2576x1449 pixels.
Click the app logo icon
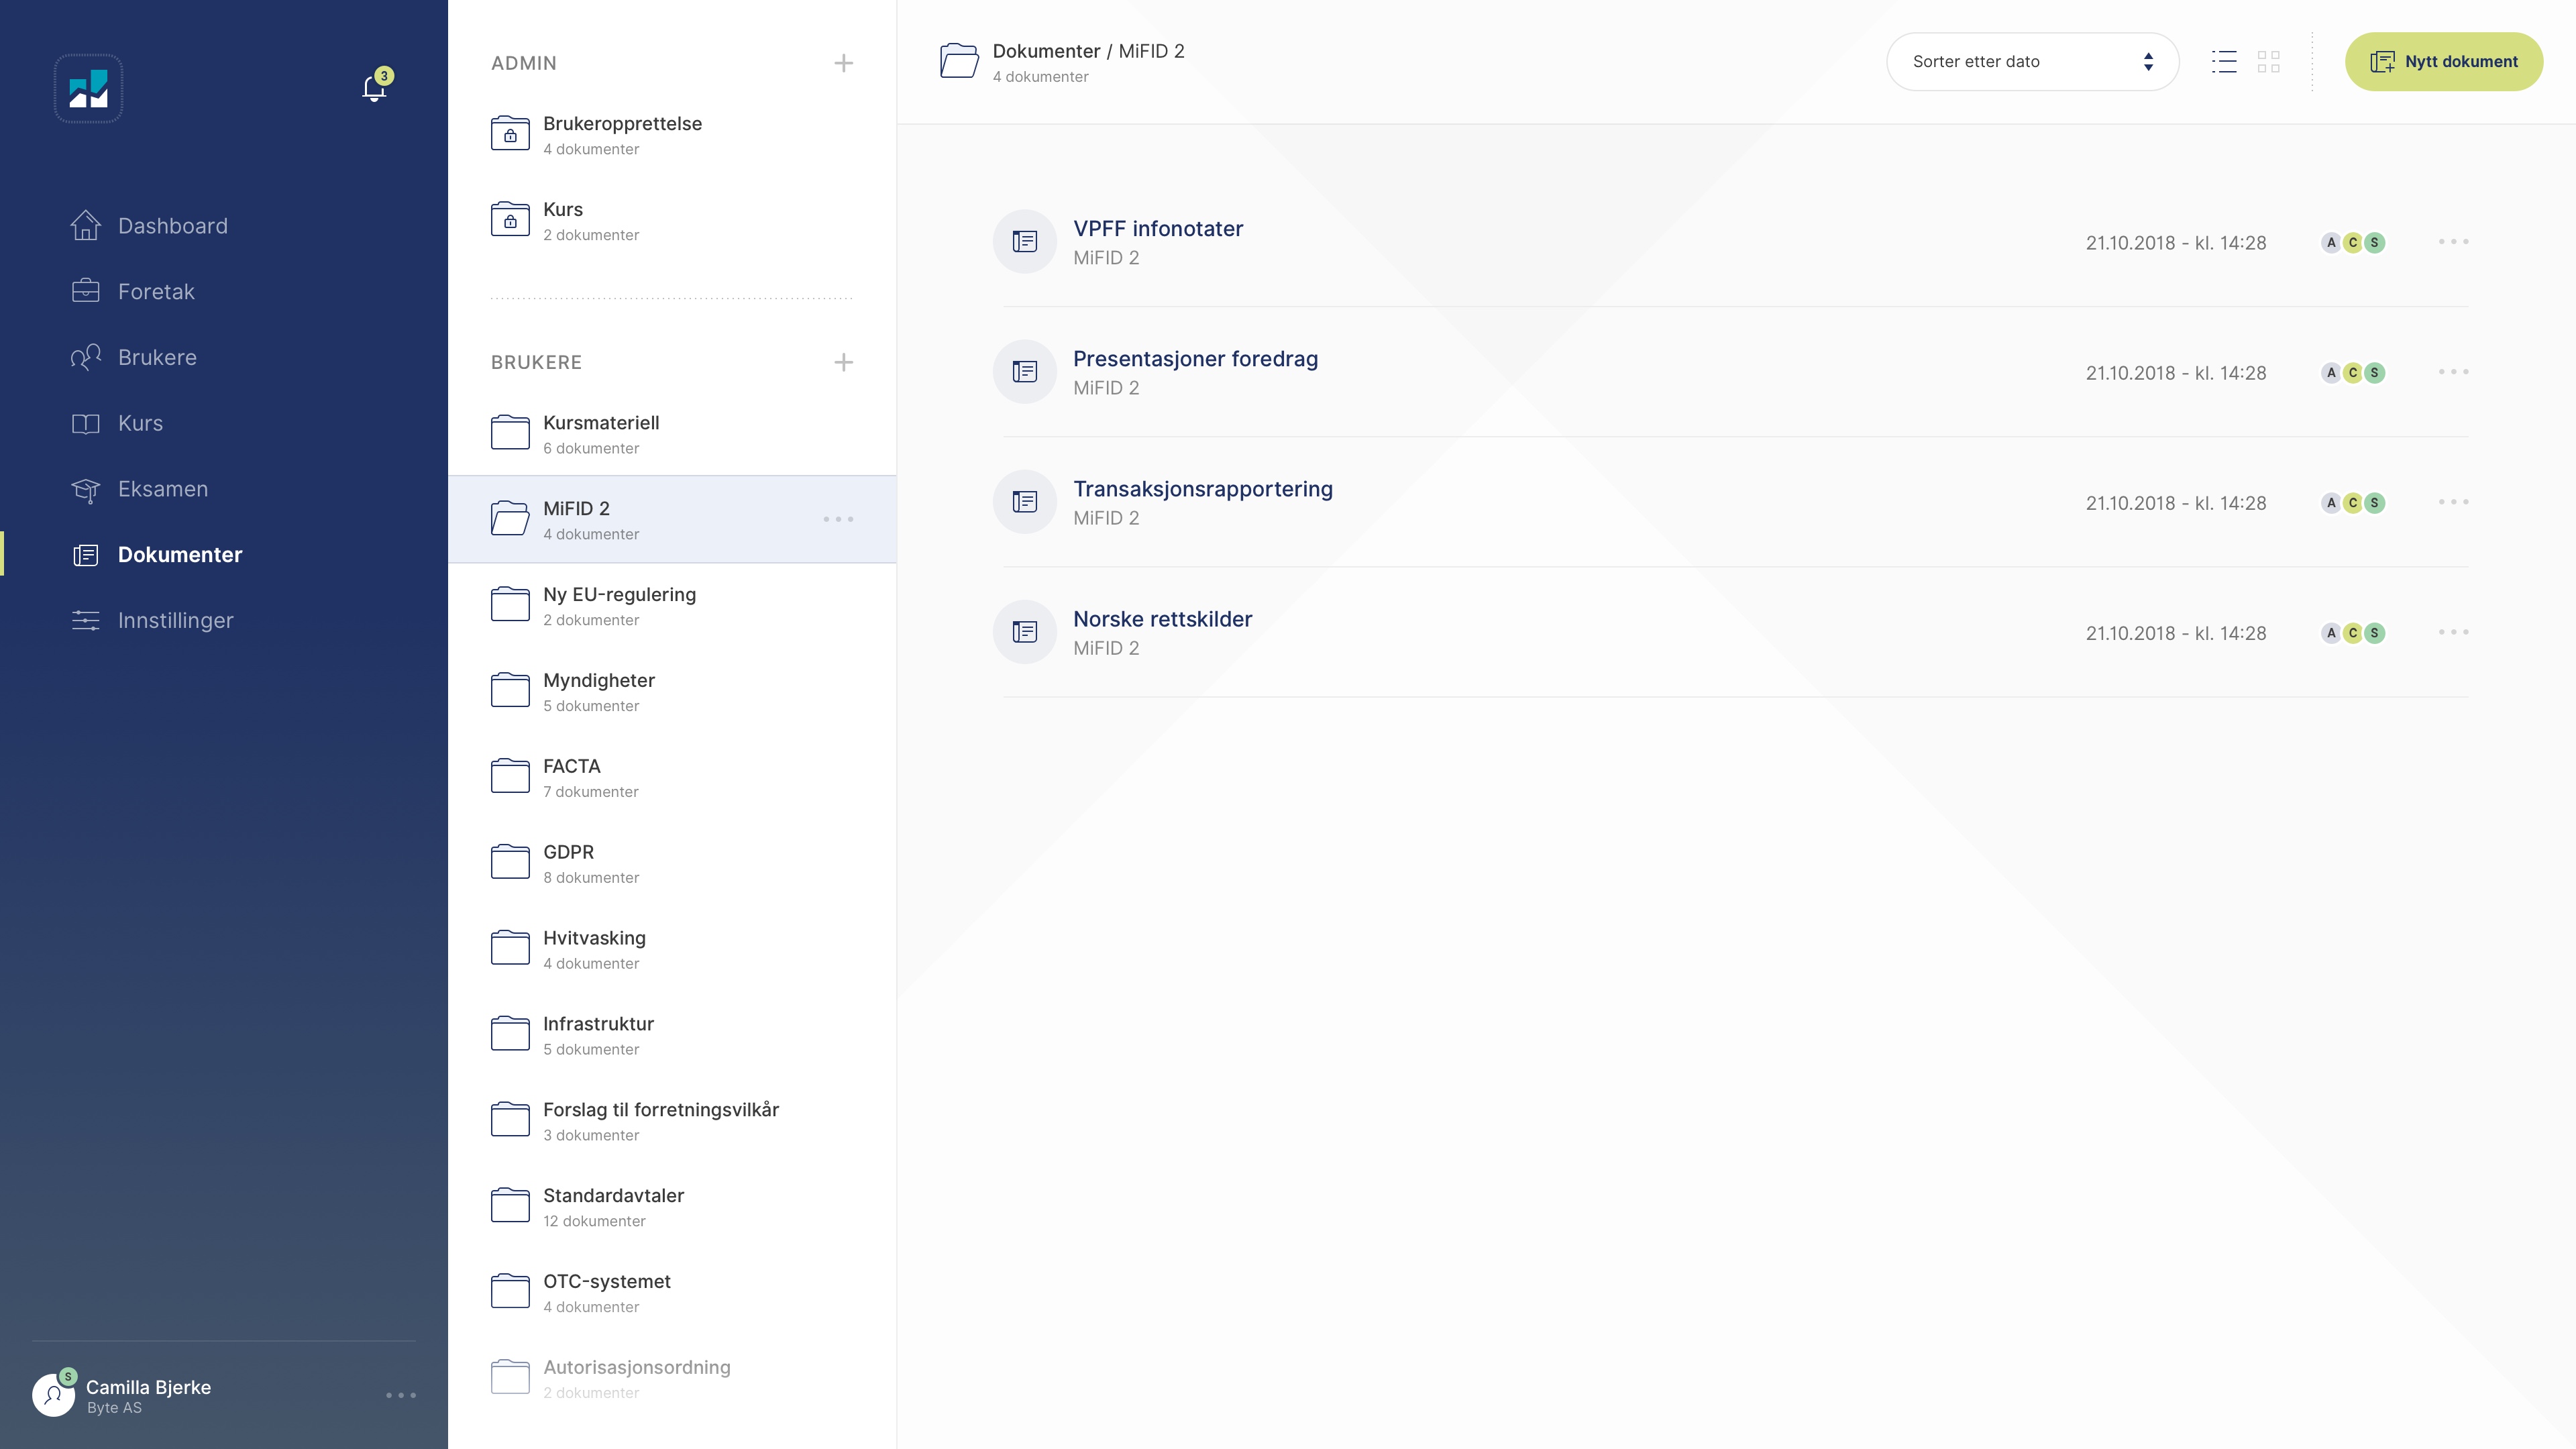tap(88, 89)
